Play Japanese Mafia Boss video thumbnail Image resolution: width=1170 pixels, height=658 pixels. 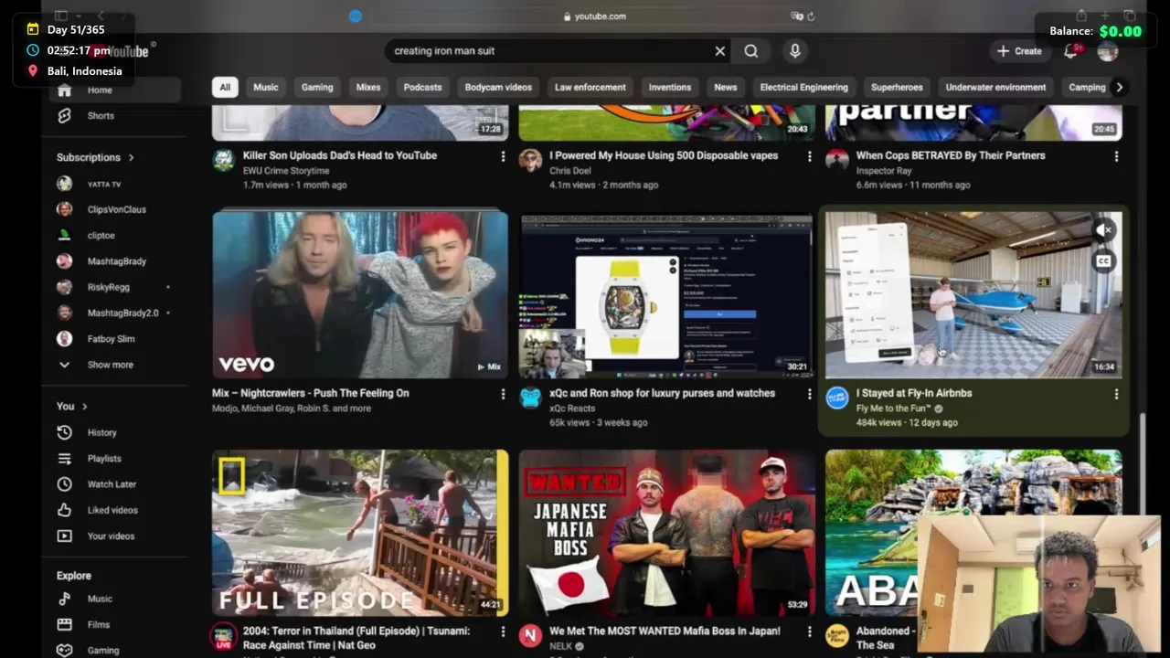coord(666,533)
